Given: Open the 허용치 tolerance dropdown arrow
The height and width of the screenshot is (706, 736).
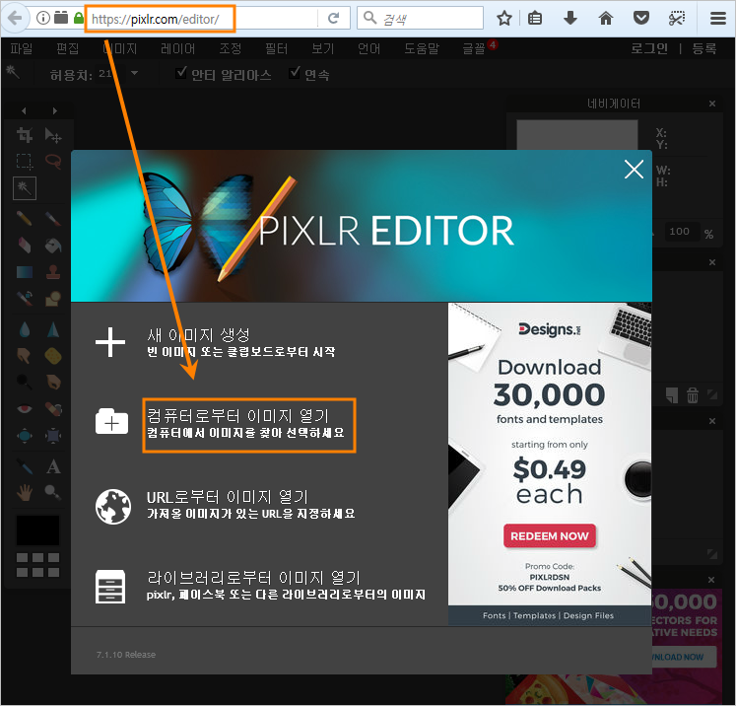Looking at the screenshot, I should (x=135, y=73).
